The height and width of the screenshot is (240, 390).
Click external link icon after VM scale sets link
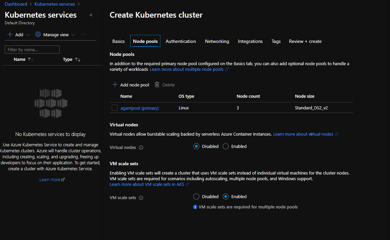click(188, 184)
